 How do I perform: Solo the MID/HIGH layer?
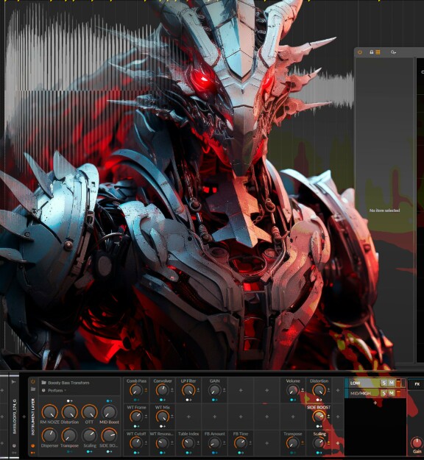pos(384,394)
